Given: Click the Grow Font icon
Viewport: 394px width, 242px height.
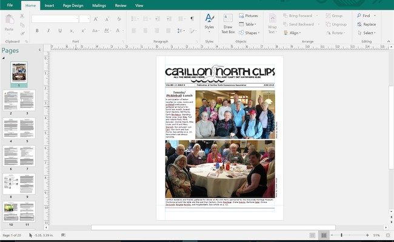Looking at the screenshot, I should coord(96,19).
